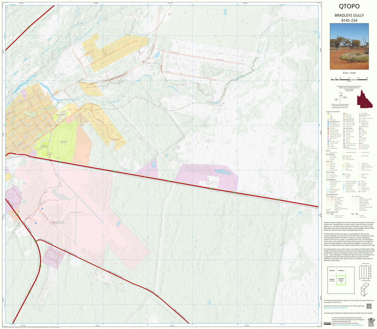Select the green highlighted Bradleys Gully index cell
377x329 pixels.
pyautogui.click(x=341, y=280)
